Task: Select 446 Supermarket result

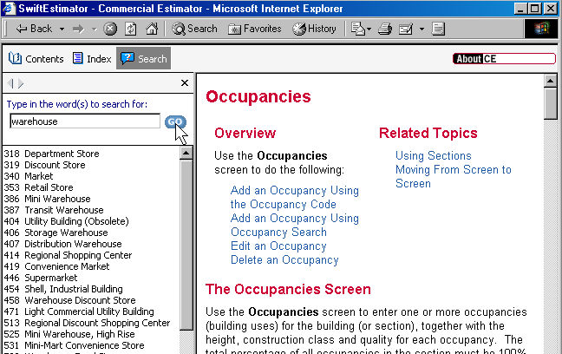Action: click(41, 278)
